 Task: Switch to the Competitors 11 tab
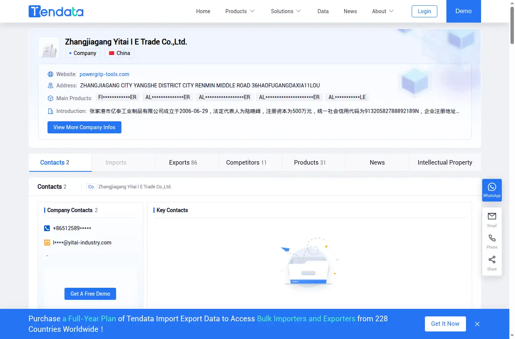tap(250, 162)
